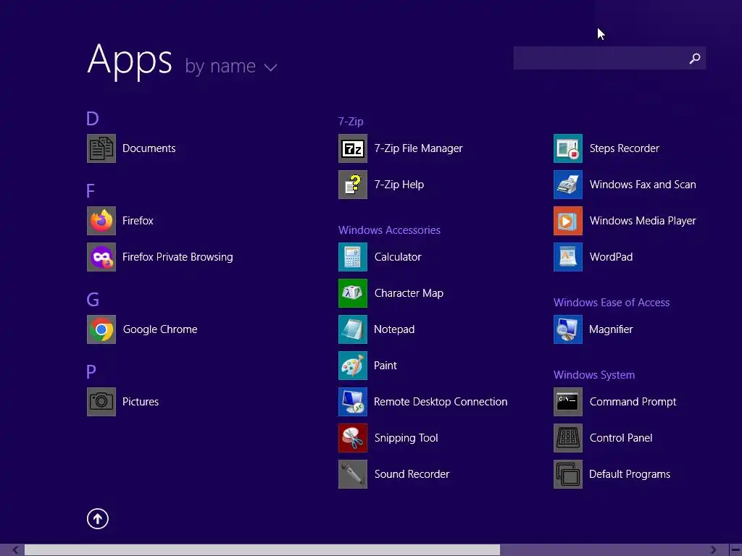Screen dimensions: 742x556
Task: Open Paint palette icon
Action: pyautogui.click(x=353, y=366)
